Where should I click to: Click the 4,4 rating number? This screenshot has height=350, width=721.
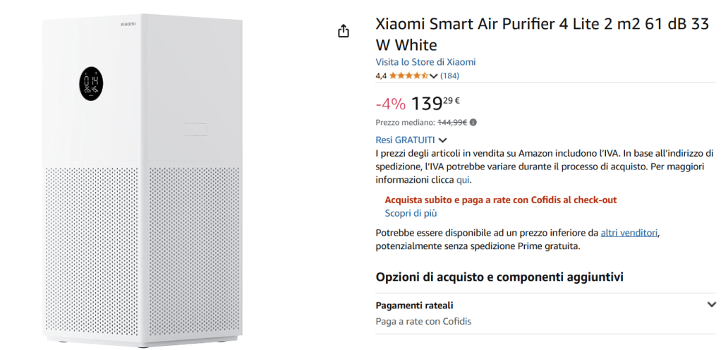pos(381,76)
